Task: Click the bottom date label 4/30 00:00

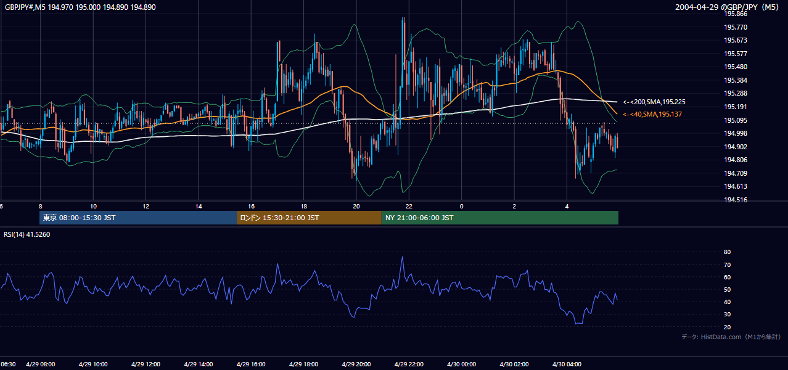Action: tap(462, 364)
